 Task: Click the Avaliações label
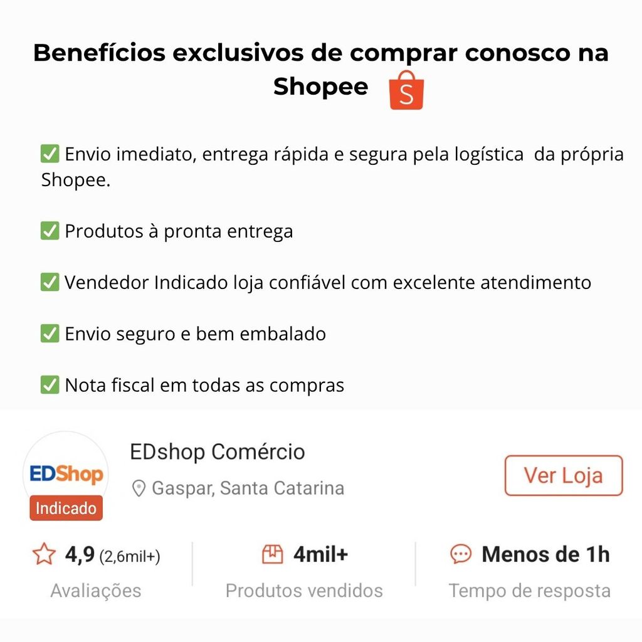point(95,591)
